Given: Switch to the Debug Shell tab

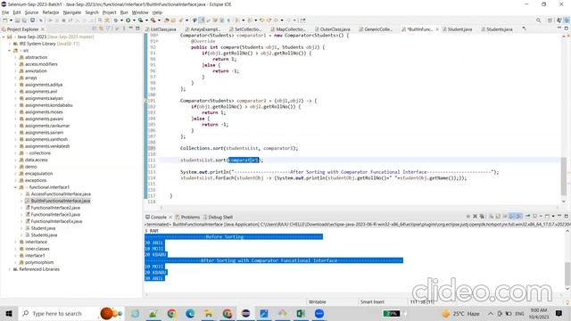Looking at the screenshot, I should click(218, 217).
